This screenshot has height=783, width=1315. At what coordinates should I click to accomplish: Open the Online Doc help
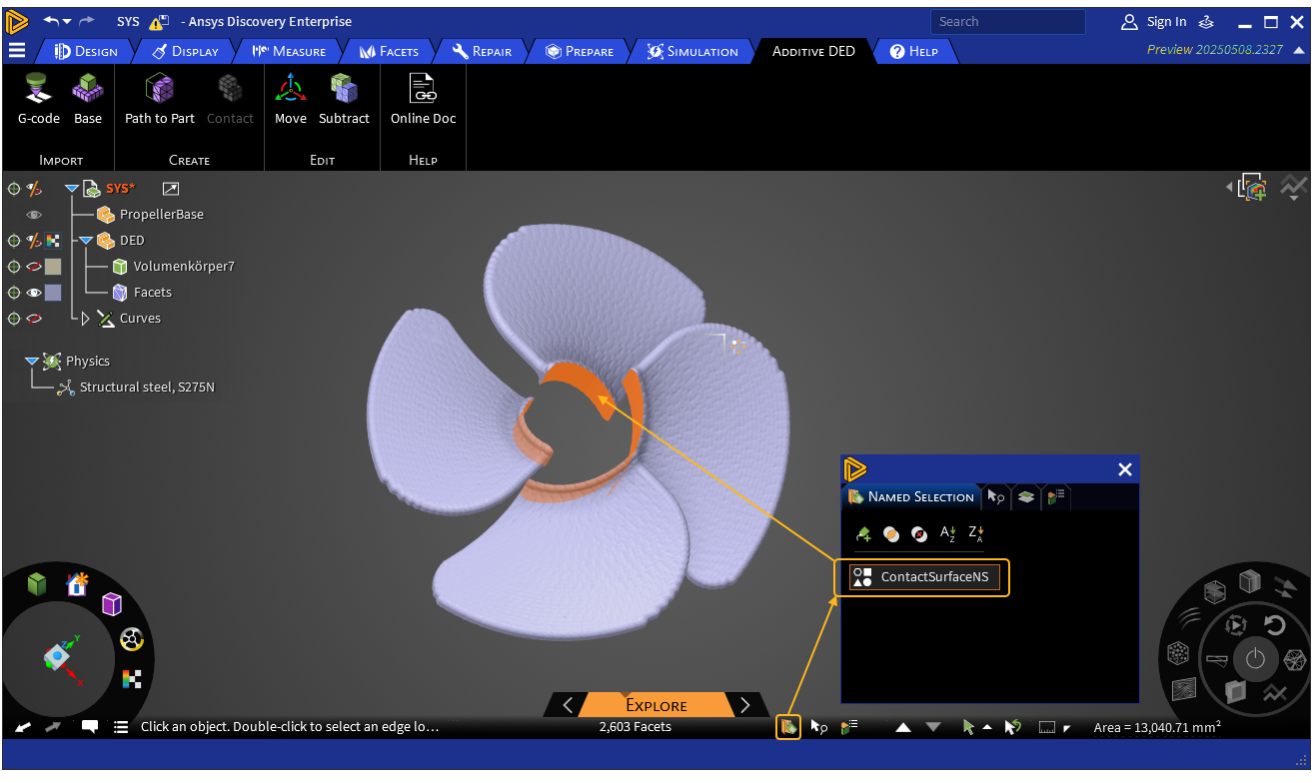tap(423, 90)
